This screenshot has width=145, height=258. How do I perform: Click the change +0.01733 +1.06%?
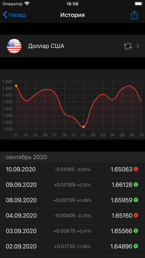72,247
